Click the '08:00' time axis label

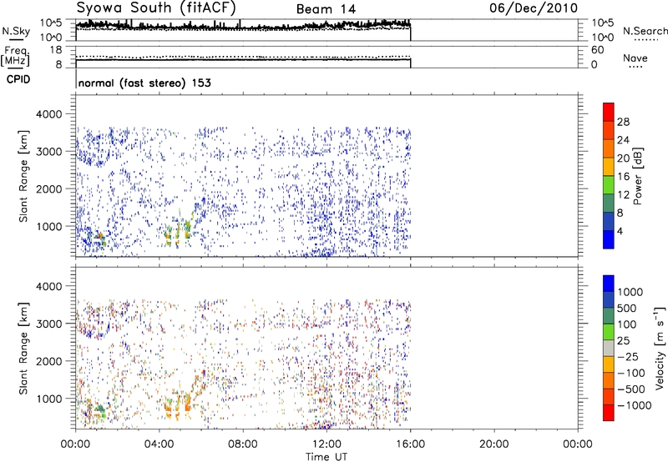(243, 444)
